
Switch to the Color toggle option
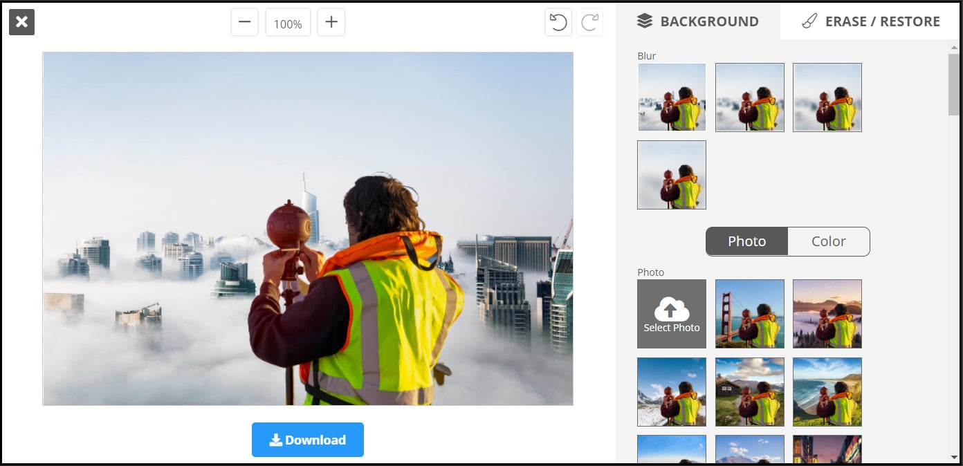[829, 241]
